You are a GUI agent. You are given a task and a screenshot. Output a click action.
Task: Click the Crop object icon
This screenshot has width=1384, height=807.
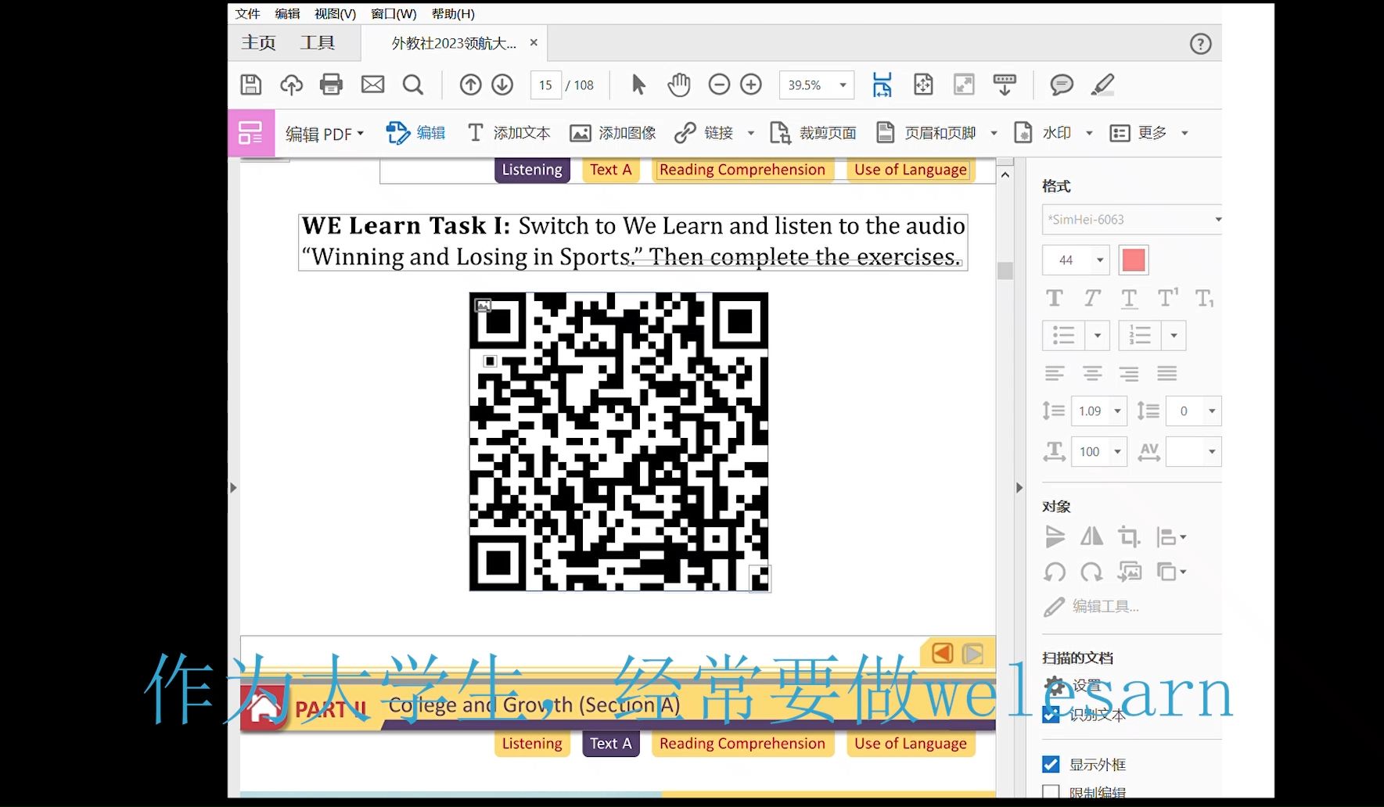(x=1129, y=536)
